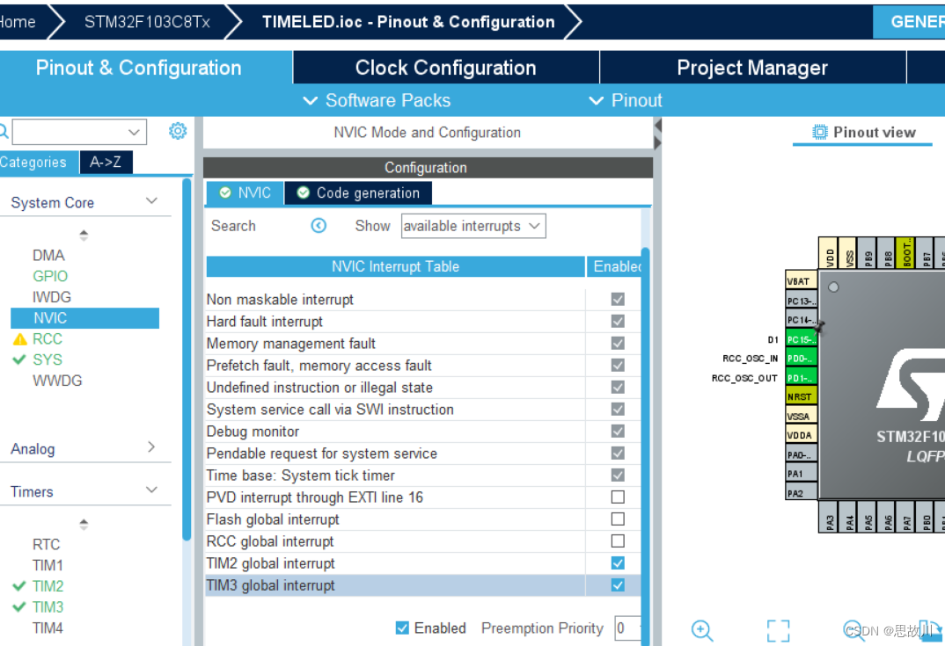Click the Preemption Priority value field
945x646 pixels.
pos(627,628)
